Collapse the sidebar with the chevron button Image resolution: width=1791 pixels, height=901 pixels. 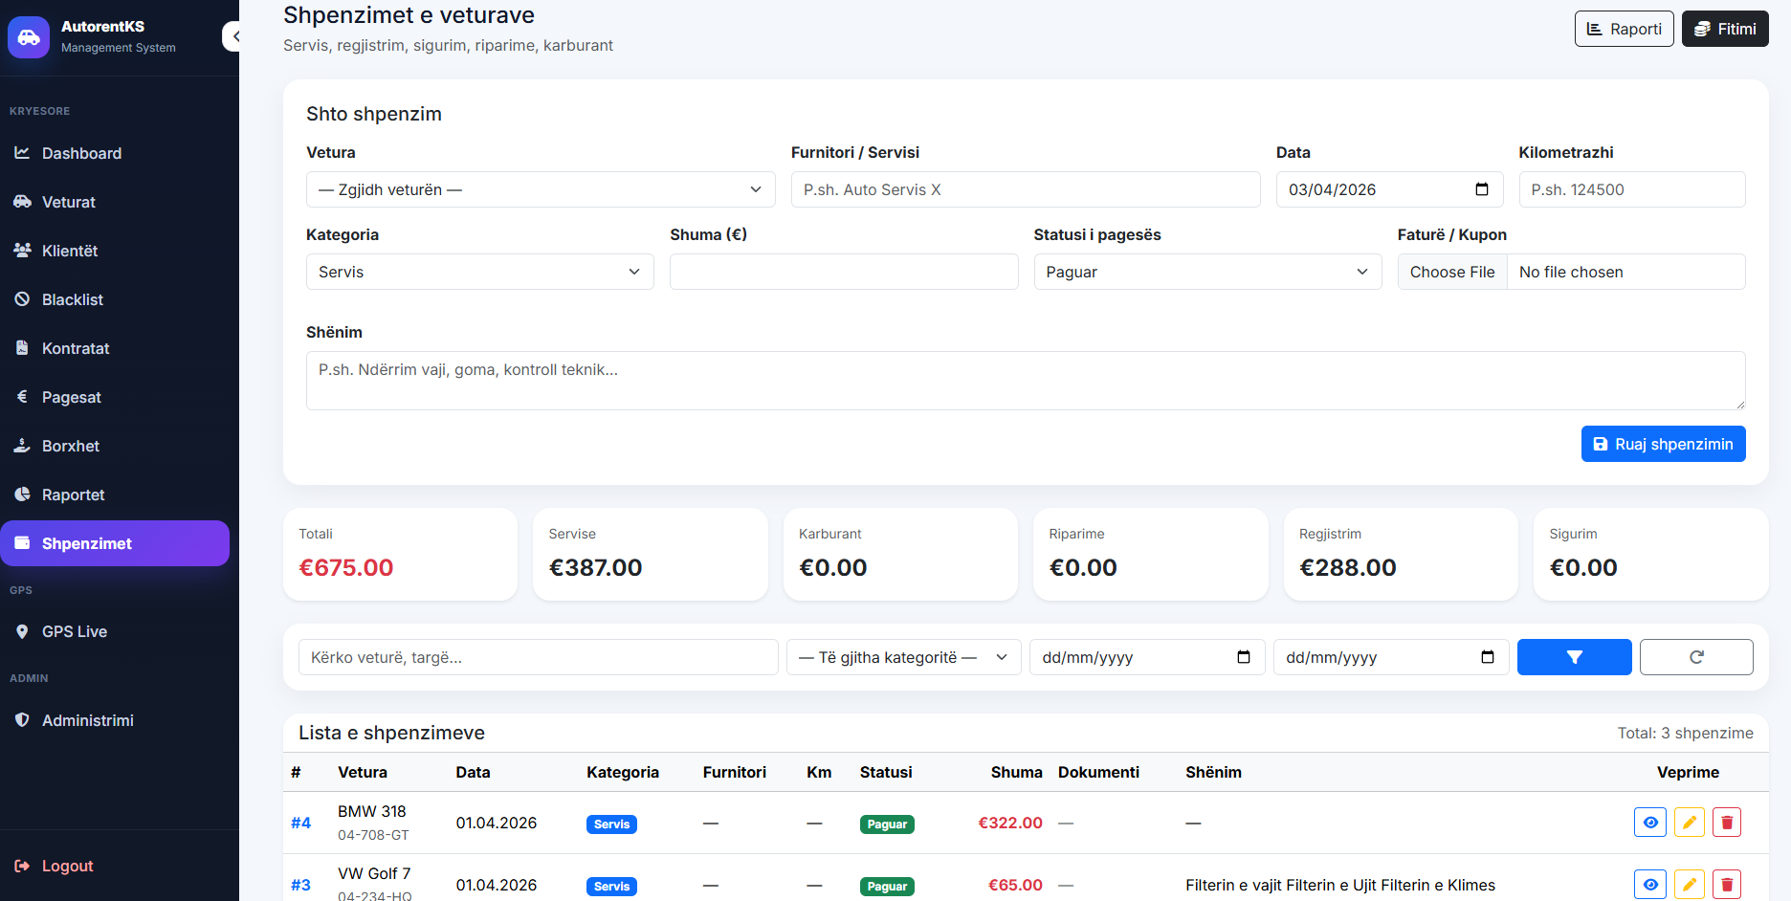(x=232, y=36)
